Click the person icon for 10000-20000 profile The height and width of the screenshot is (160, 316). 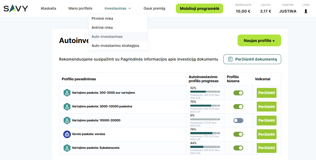point(67,120)
